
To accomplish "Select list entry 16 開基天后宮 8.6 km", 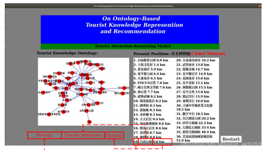I will 150,128.
